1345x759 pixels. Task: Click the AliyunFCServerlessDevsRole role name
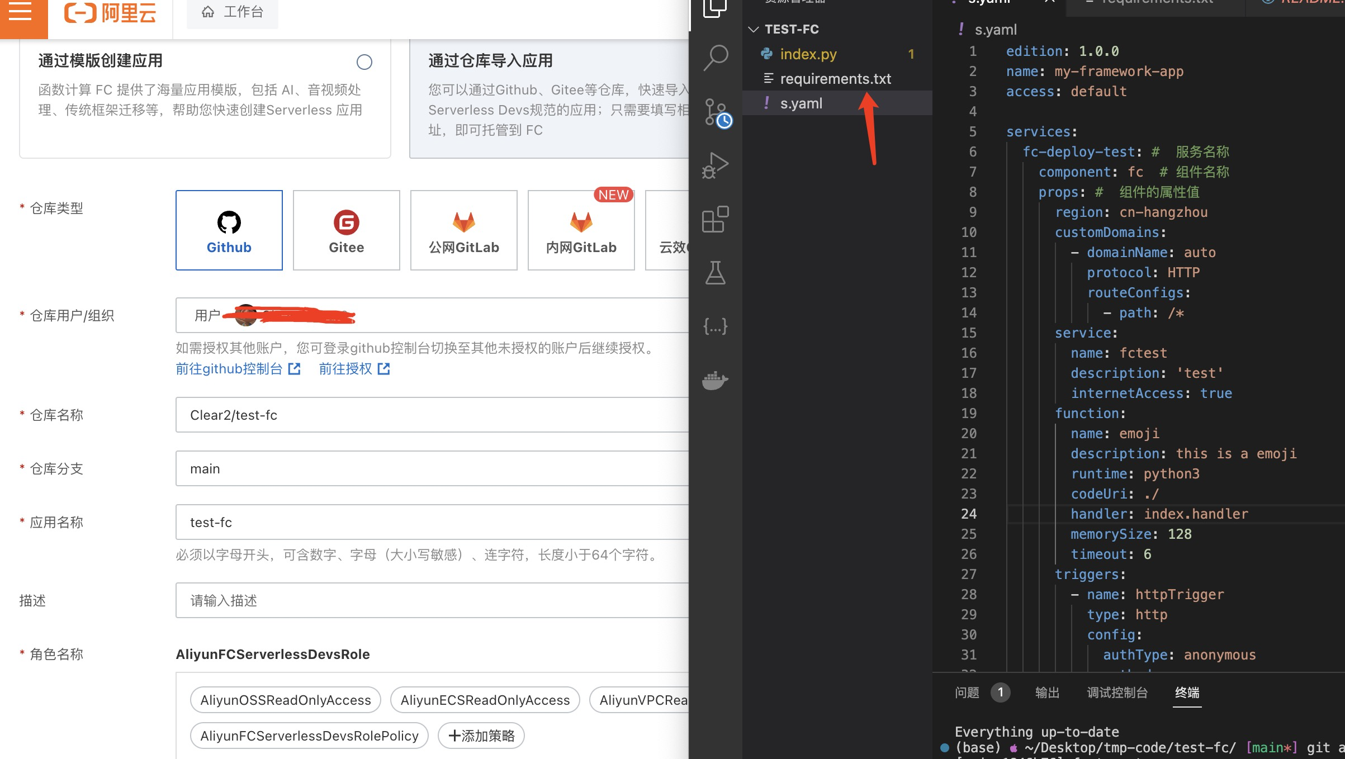click(273, 654)
